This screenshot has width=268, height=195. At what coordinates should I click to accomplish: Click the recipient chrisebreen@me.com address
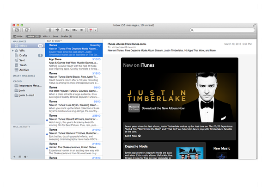pos(124,47)
